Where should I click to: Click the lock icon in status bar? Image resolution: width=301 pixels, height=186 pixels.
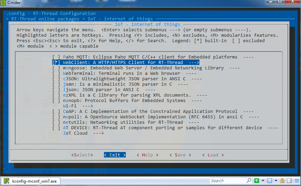click(x=283, y=181)
